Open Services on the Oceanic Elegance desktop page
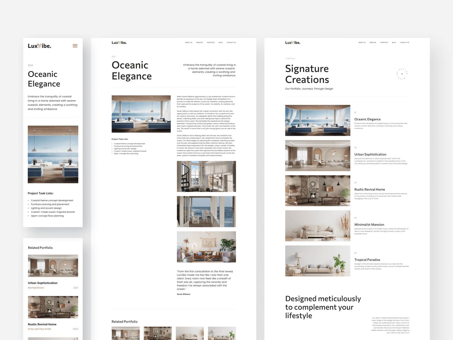Image resolution: width=453 pixels, height=340 pixels. pos(200,42)
